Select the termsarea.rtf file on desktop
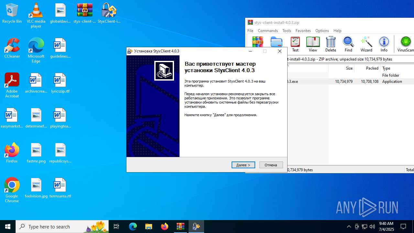 pos(60,188)
